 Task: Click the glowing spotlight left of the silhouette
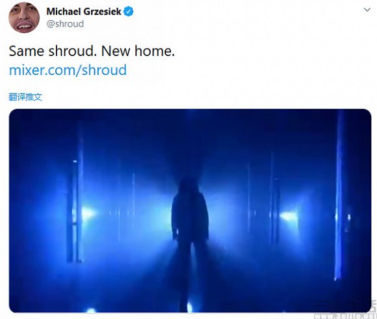pyautogui.click(x=88, y=213)
